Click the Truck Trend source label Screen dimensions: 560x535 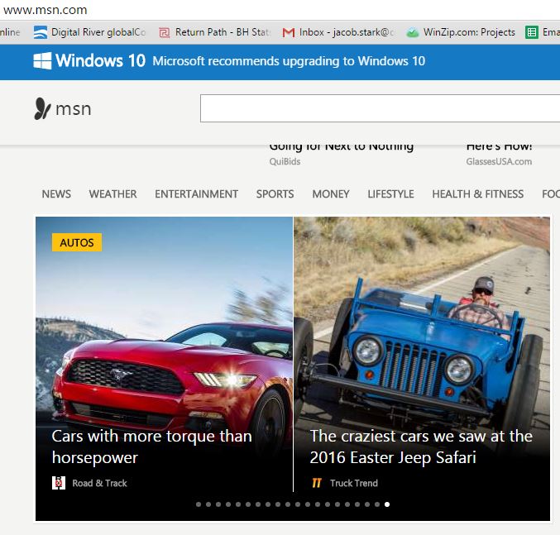354,483
